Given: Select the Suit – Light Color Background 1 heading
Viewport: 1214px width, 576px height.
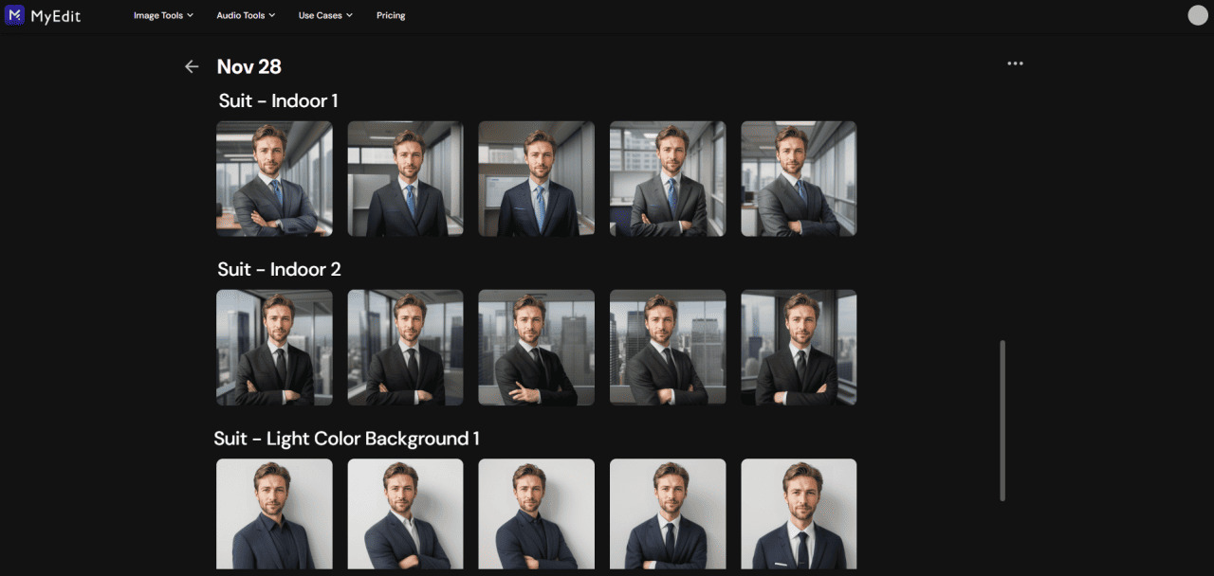Looking at the screenshot, I should tap(346, 438).
